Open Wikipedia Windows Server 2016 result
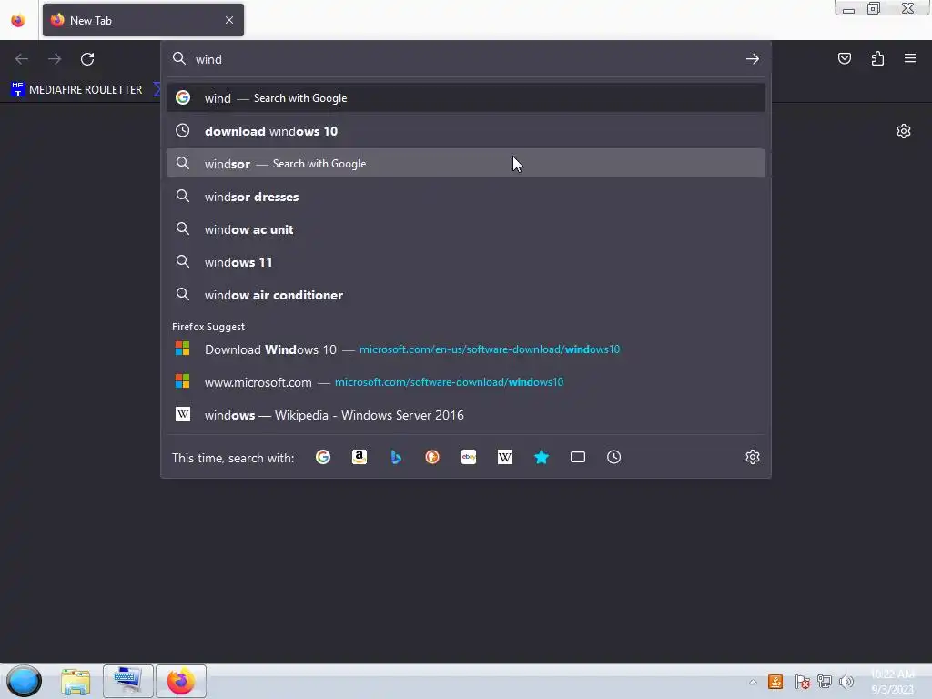 (x=466, y=415)
